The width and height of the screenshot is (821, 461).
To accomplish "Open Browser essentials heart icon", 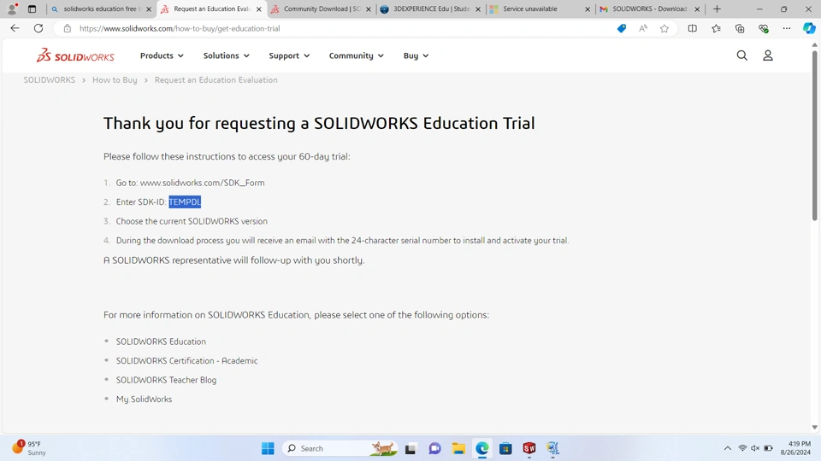I will (764, 28).
